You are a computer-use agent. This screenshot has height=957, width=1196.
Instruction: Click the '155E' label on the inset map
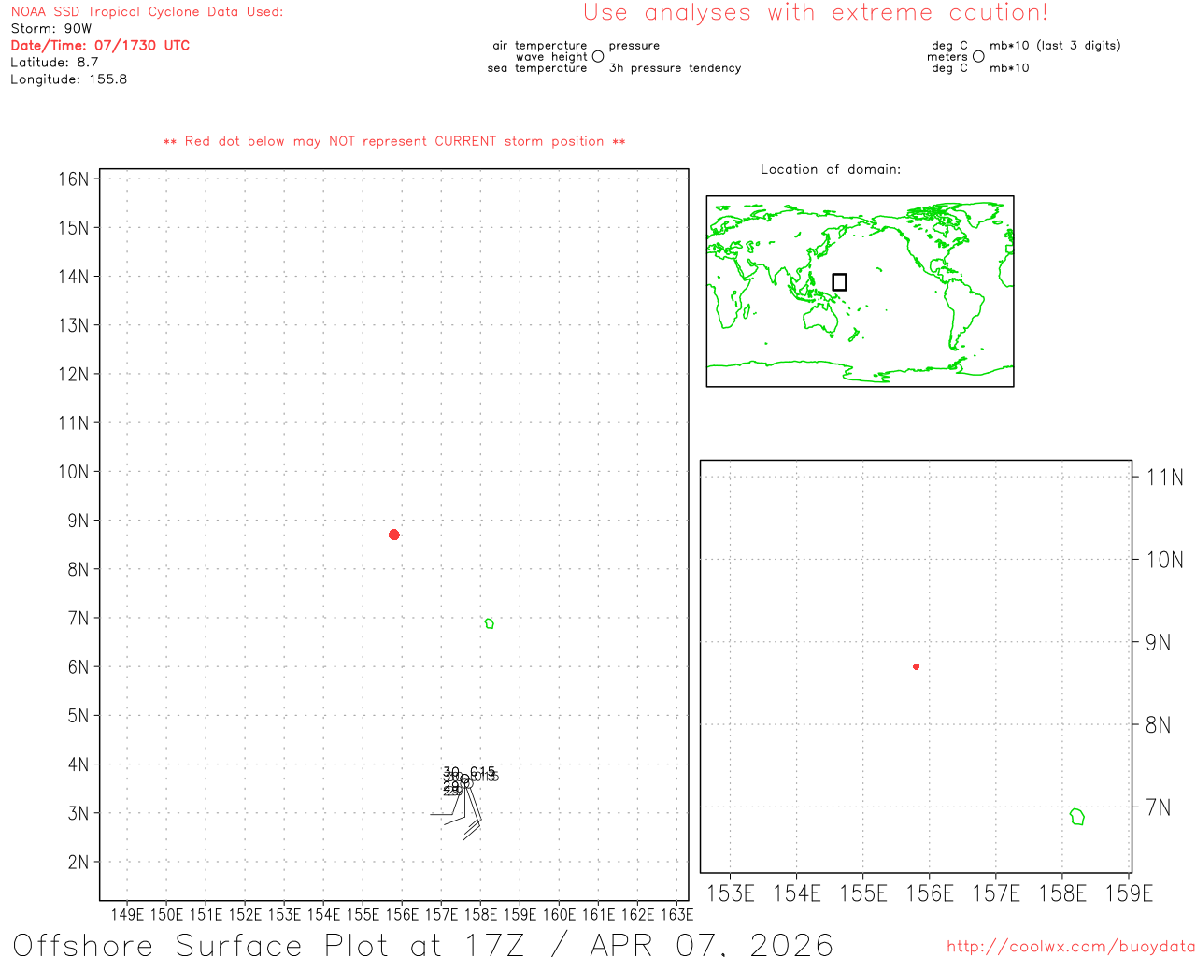[x=863, y=893]
